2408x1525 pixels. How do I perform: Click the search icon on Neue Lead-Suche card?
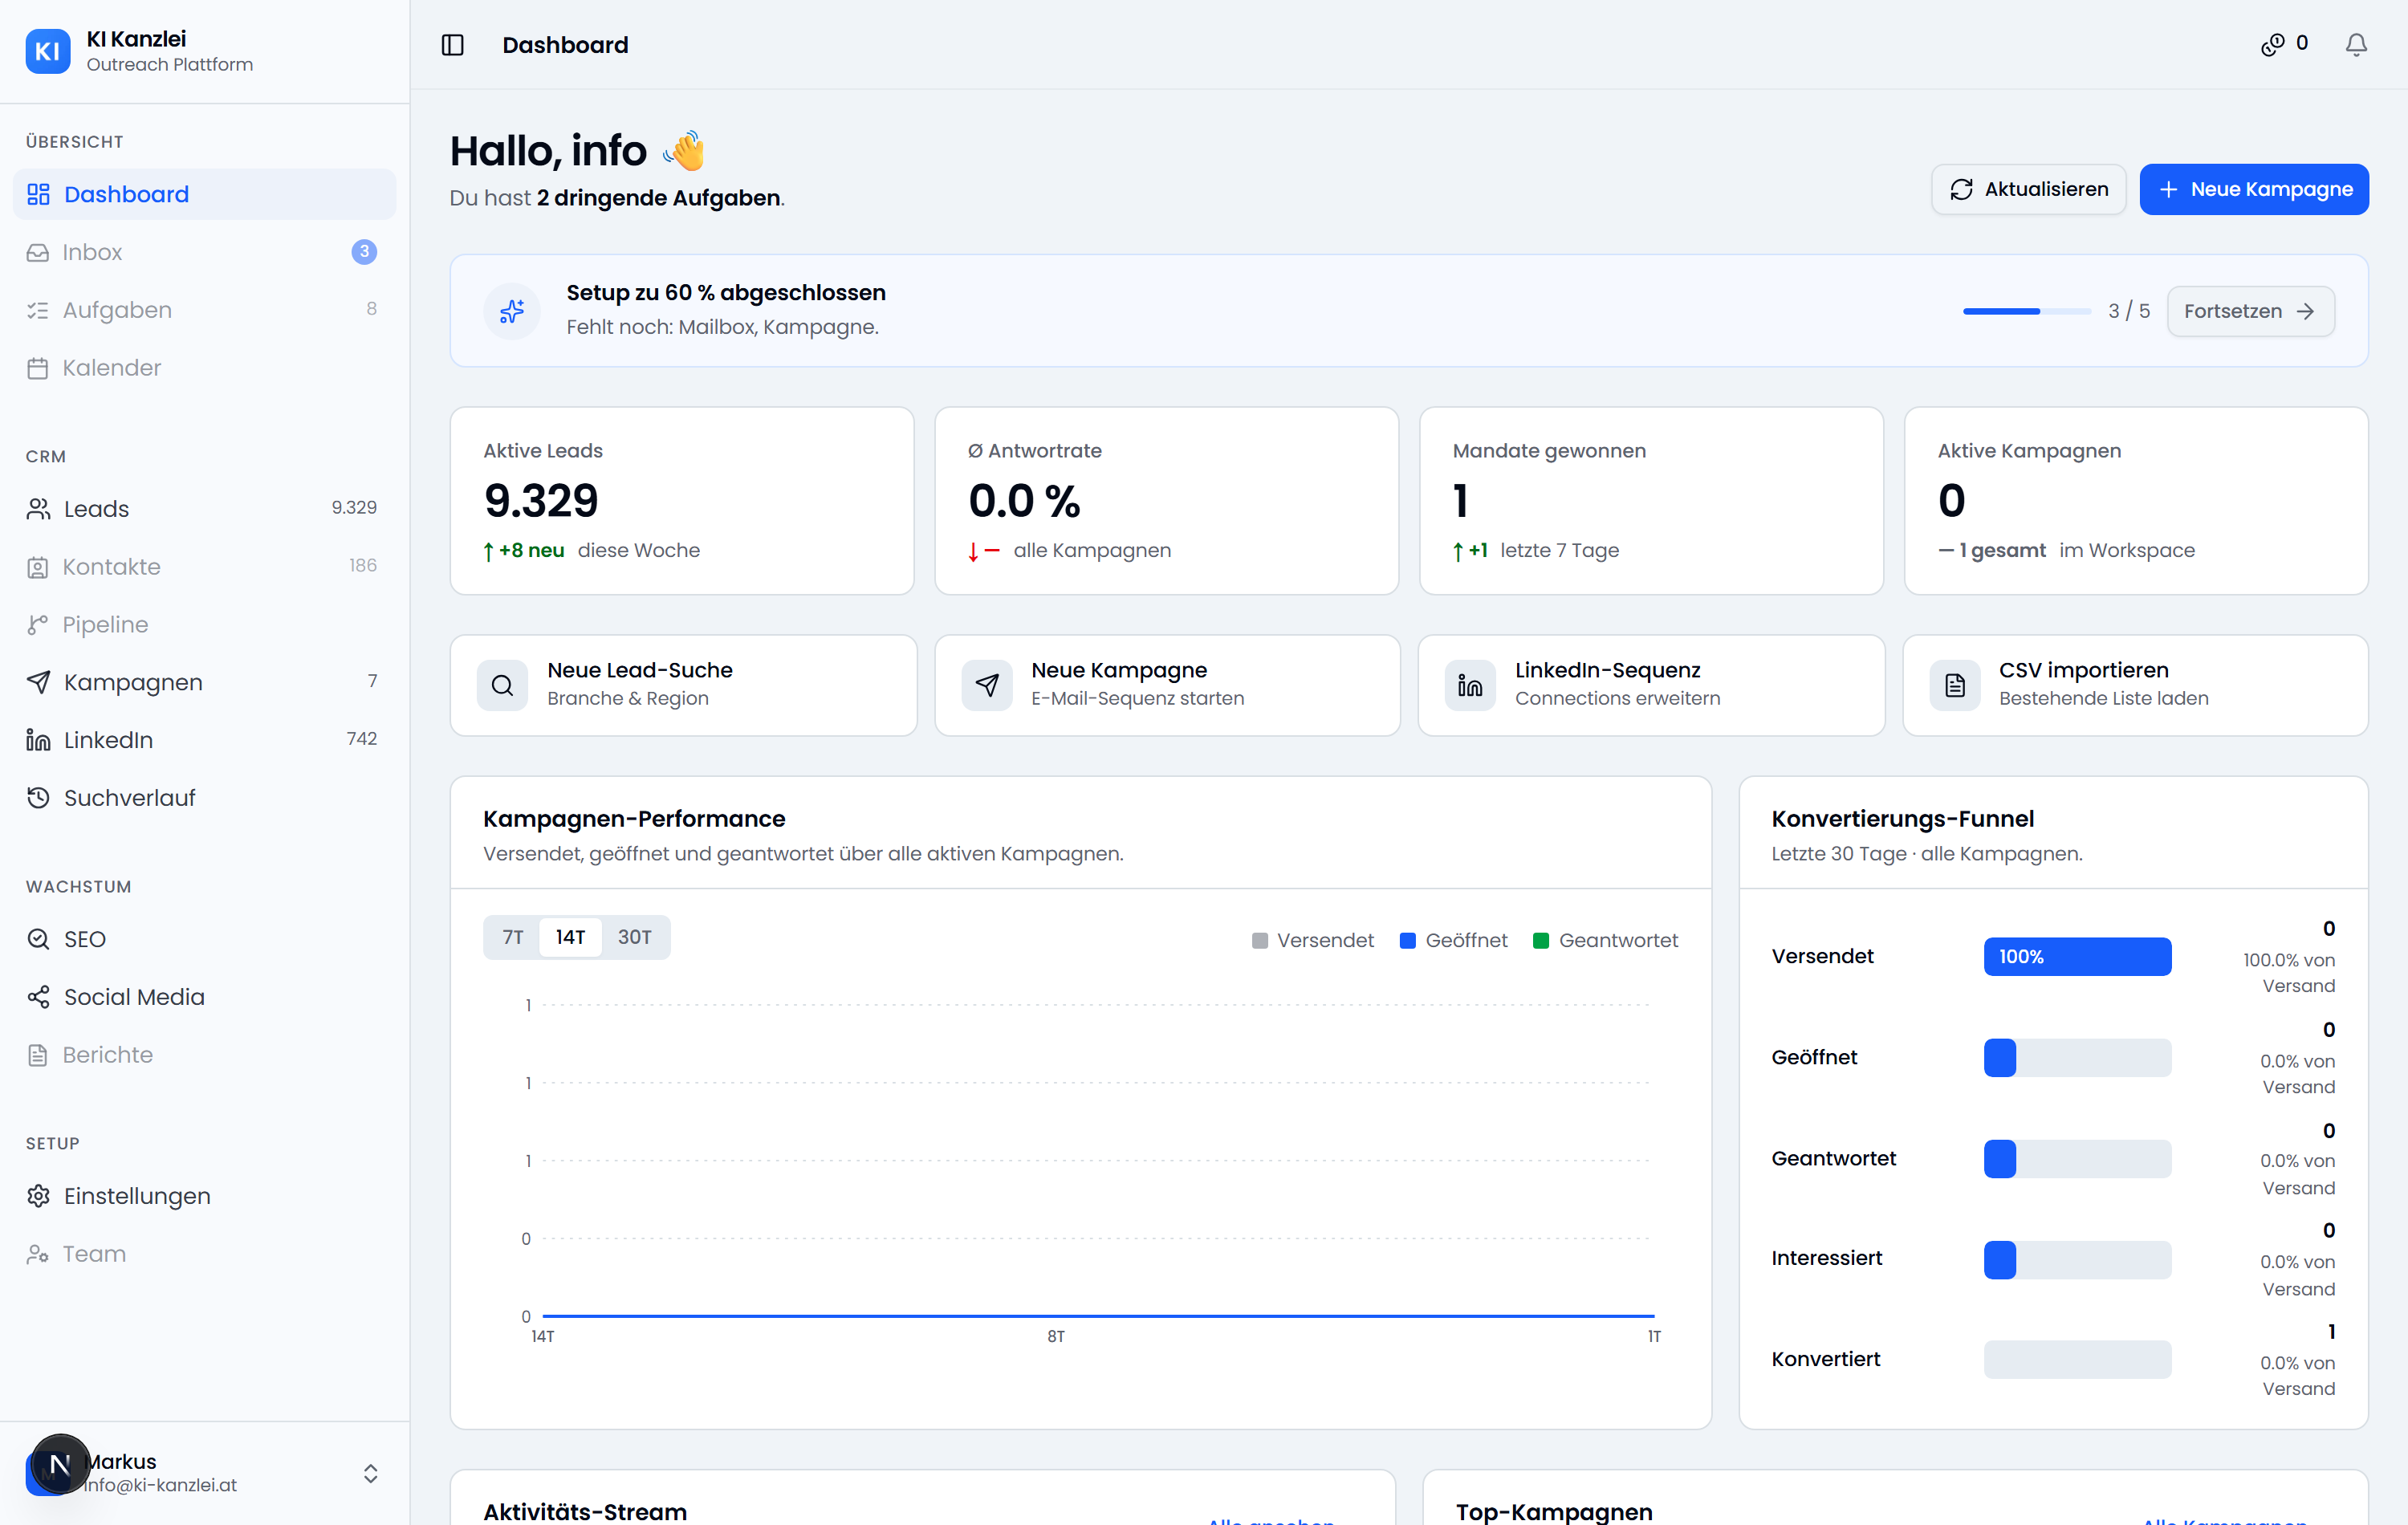pyautogui.click(x=502, y=685)
